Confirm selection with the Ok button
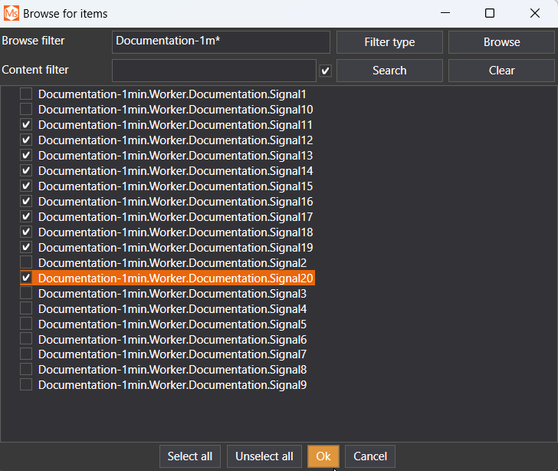The height and width of the screenshot is (471, 558). click(x=323, y=456)
